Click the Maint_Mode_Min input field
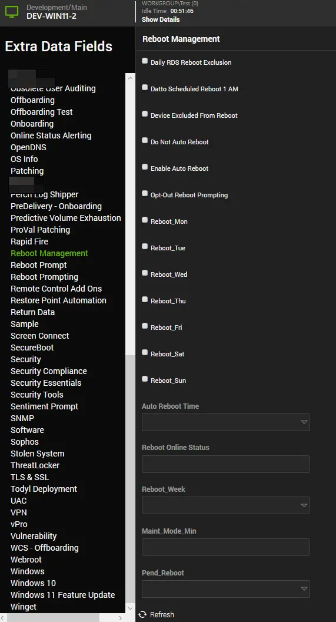336x622 pixels. click(225, 547)
